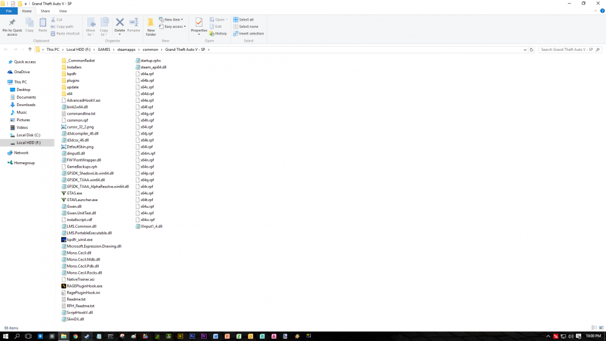Screen dimensions: 606x341
Task: Open the File menu tab
Action: (x=8, y=11)
